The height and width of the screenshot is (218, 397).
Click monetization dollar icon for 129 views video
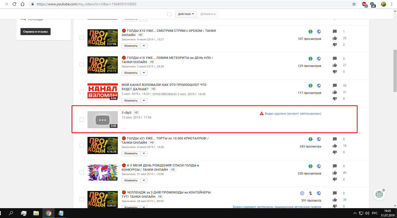point(311,59)
